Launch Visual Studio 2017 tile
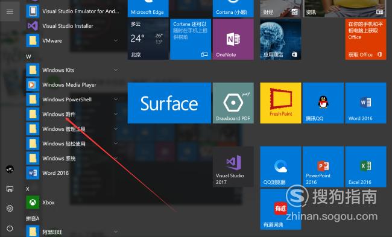This screenshot has width=392, height=237. pyautogui.click(x=233, y=167)
